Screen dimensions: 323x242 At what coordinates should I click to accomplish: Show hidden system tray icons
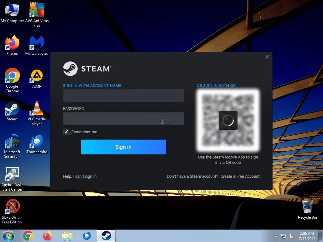tap(276, 236)
